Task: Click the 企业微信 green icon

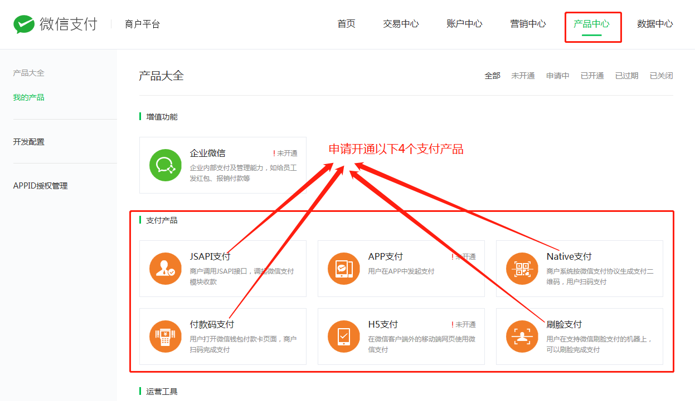Action: pyautogui.click(x=166, y=165)
